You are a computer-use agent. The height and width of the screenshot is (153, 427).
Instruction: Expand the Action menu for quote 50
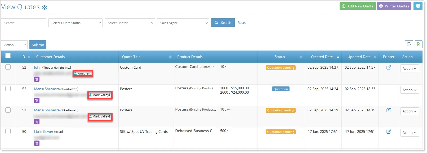click(x=410, y=133)
